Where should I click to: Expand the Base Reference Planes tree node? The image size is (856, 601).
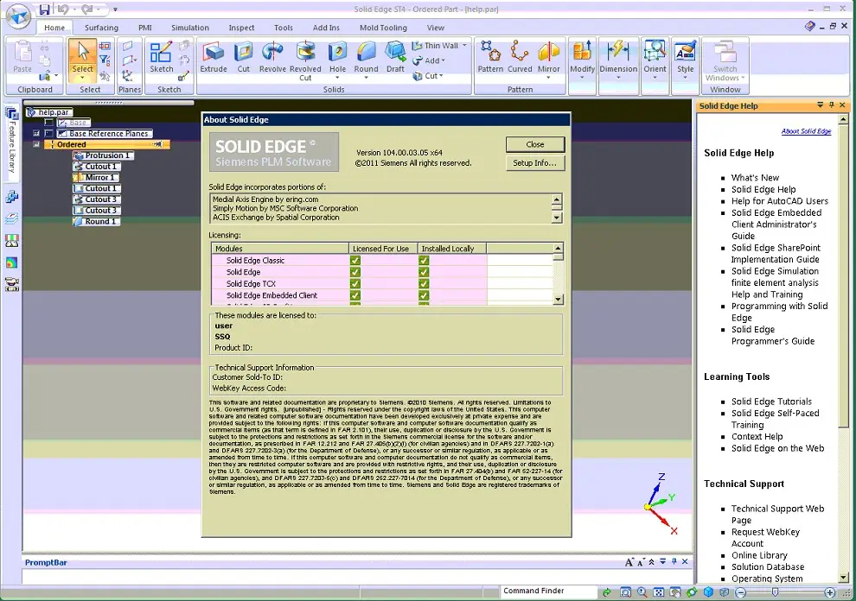point(36,134)
